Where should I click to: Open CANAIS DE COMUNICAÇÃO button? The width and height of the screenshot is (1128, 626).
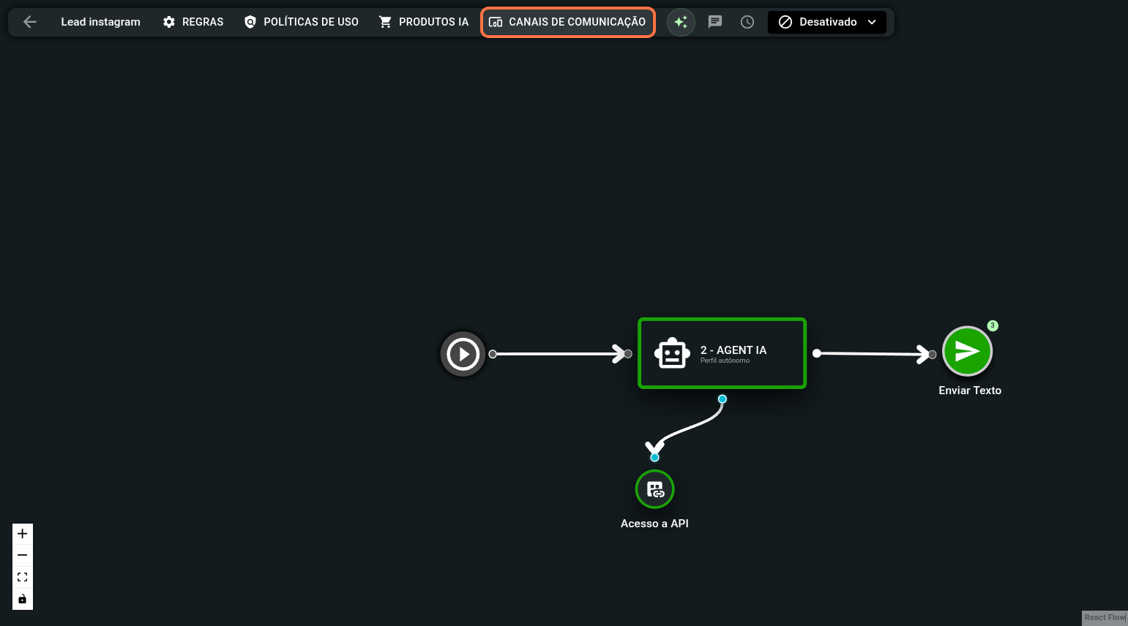coord(568,22)
